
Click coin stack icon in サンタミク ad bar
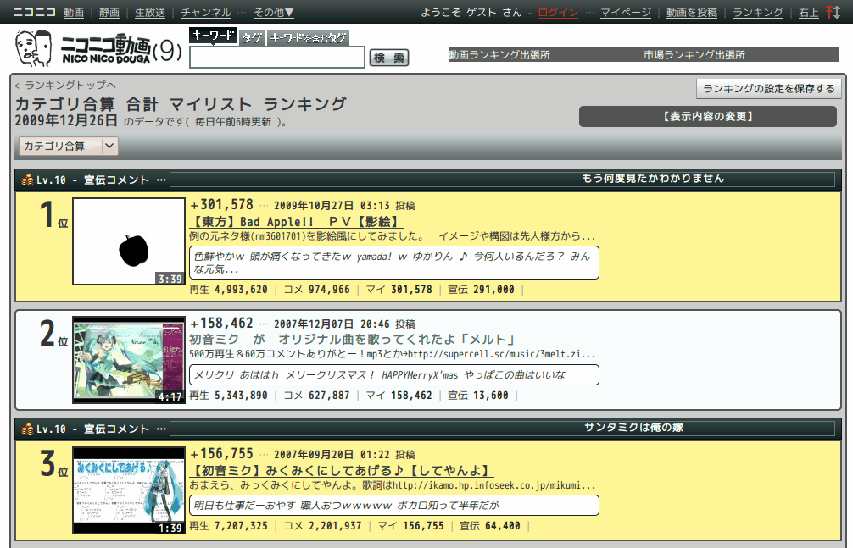[x=26, y=429]
